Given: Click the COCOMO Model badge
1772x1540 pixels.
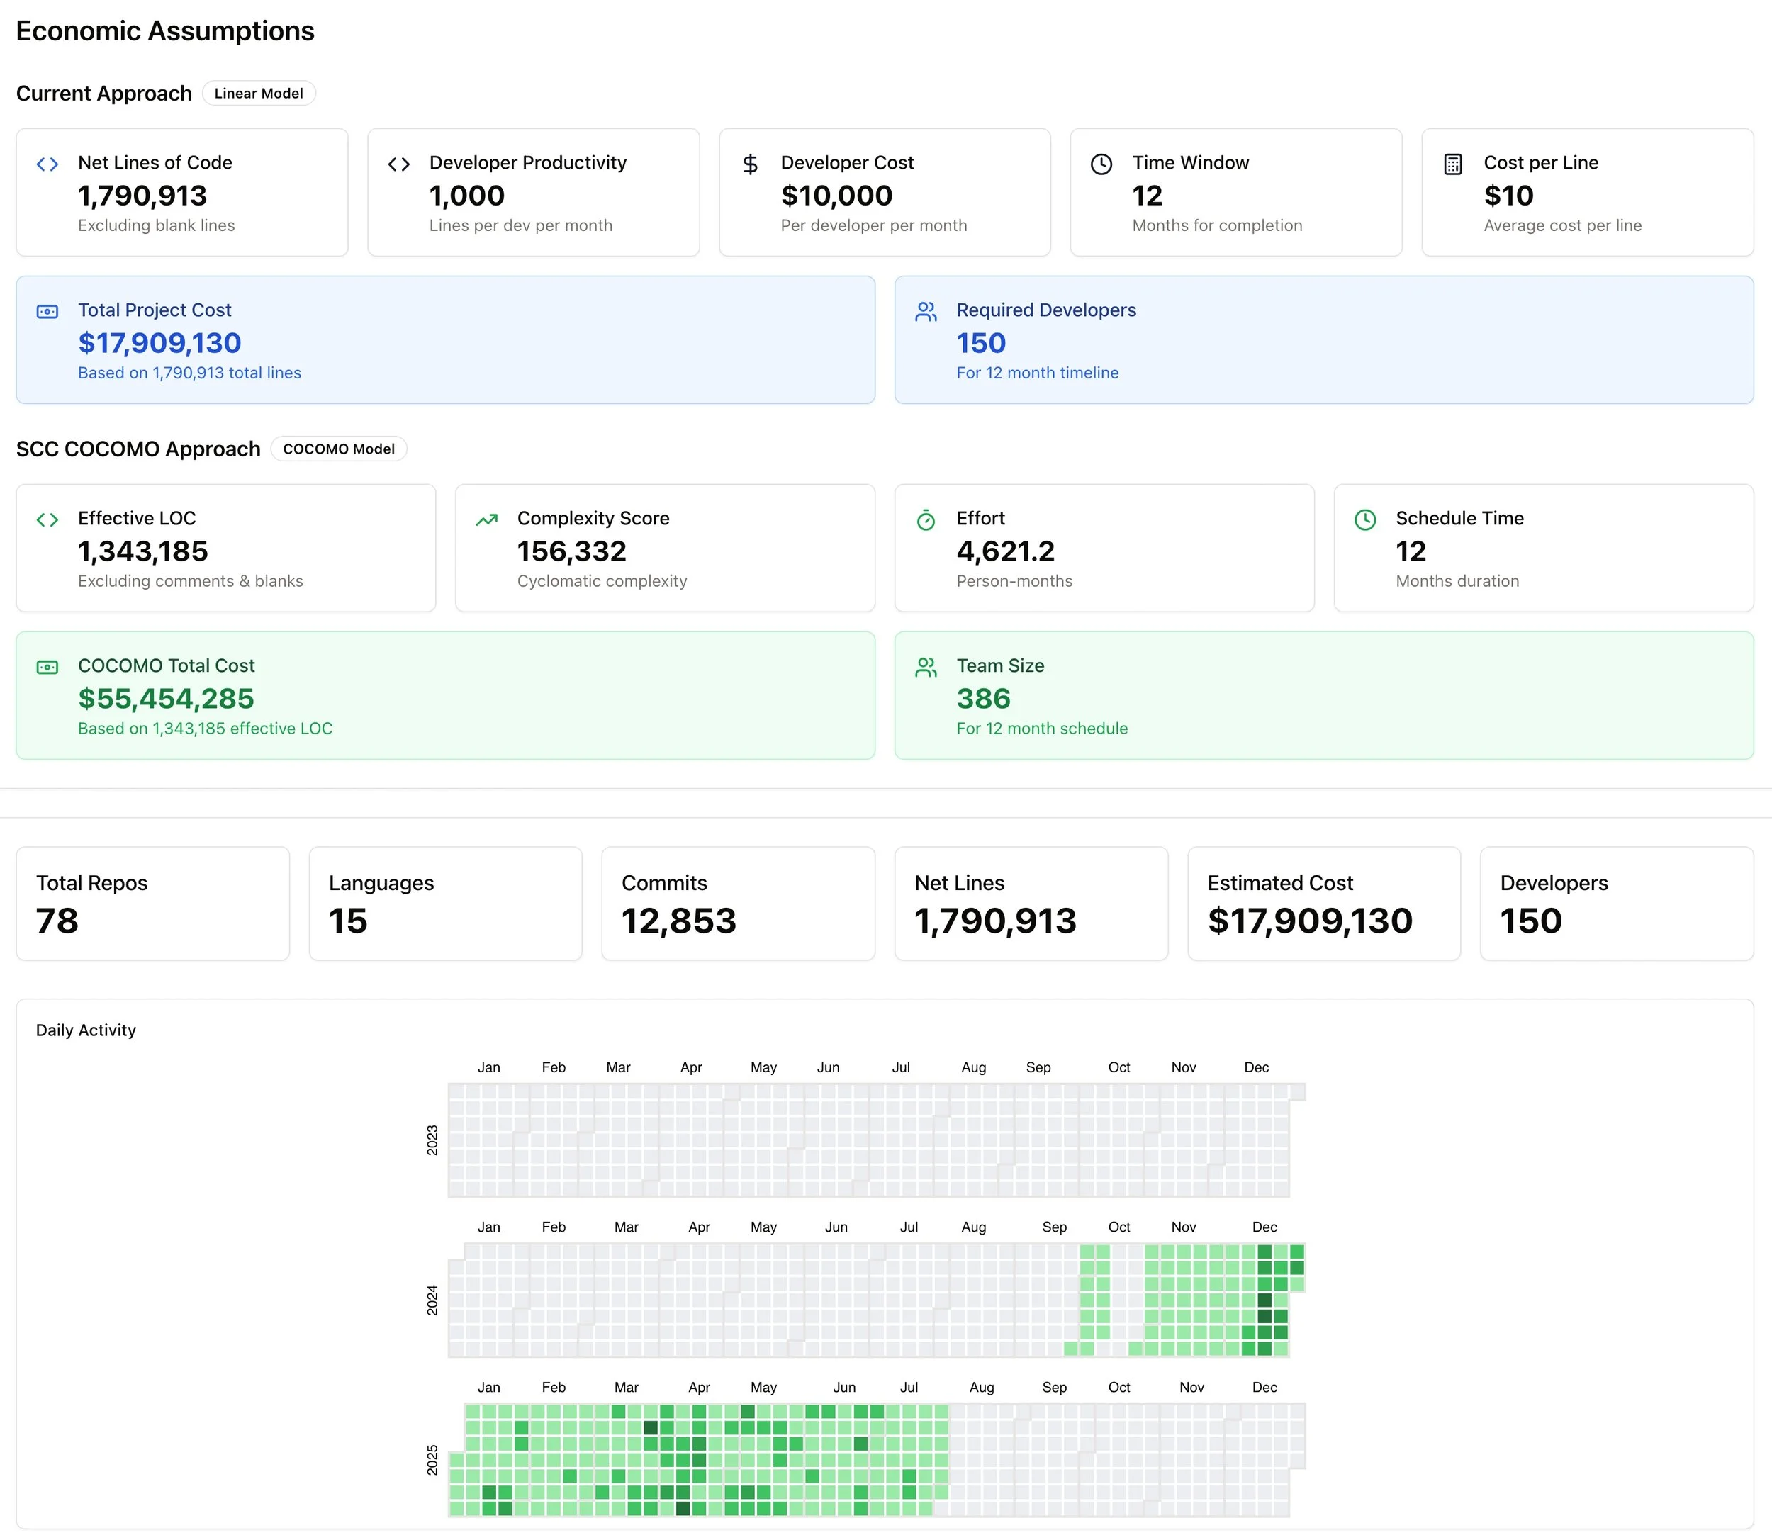Looking at the screenshot, I should 339,449.
